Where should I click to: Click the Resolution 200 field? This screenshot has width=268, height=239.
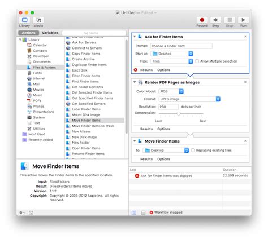(x=168, y=107)
